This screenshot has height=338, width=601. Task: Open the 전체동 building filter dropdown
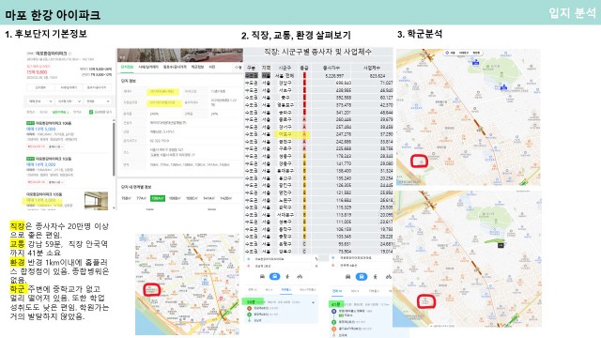click(98, 101)
